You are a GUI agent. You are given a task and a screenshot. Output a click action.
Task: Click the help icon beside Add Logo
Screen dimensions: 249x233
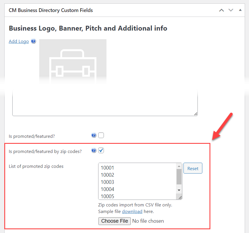click(x=33, y=41)
